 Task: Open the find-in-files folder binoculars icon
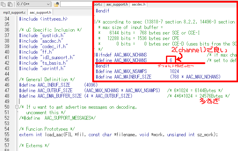[56, 4]
